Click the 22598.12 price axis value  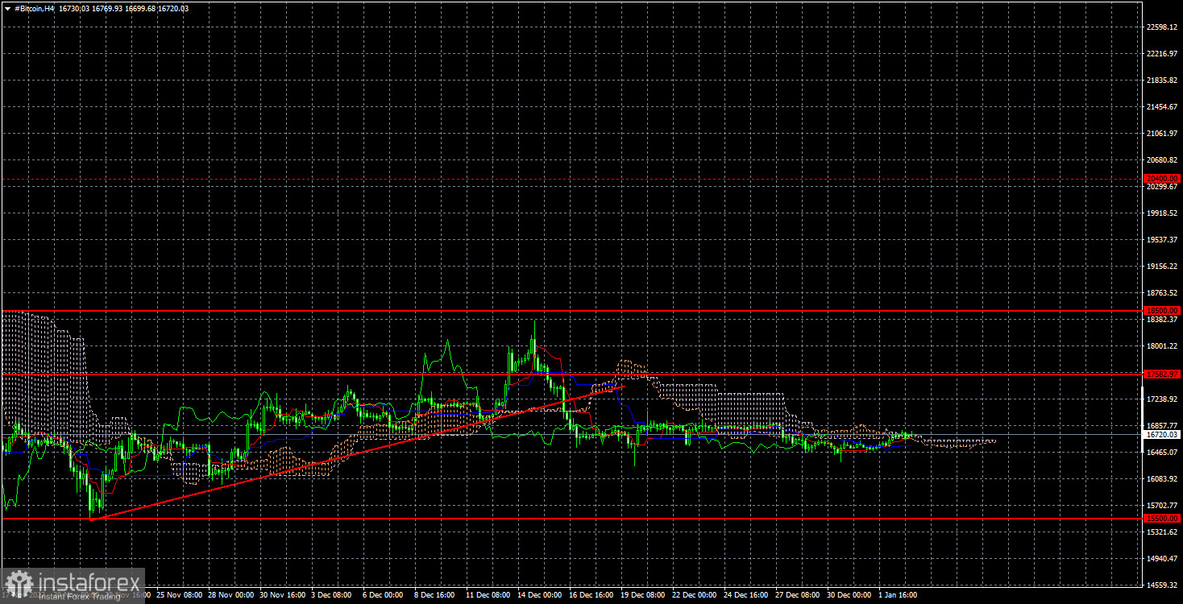tap(1162, 27)
